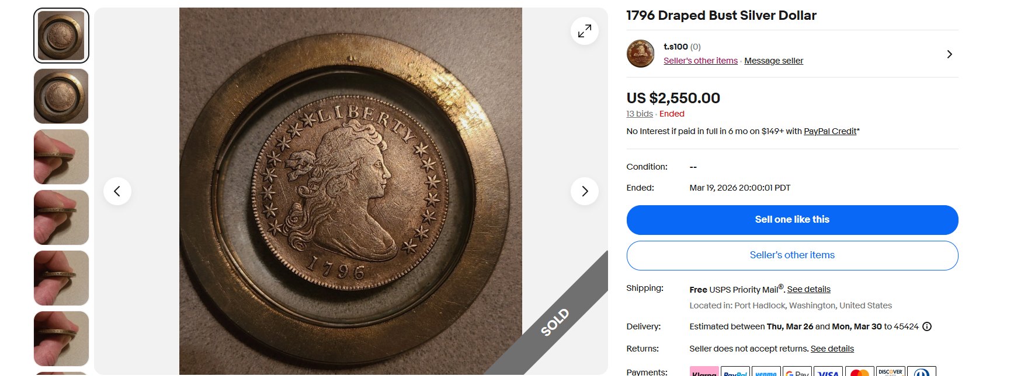Viewport: 1014px width, 376px height.
Task: Select the PayPal payment icon
Action: coord(735,372)
